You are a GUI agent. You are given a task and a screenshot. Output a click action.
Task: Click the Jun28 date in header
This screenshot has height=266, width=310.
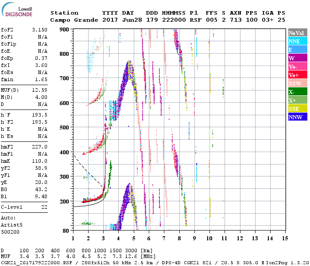[x=132, y=20]
